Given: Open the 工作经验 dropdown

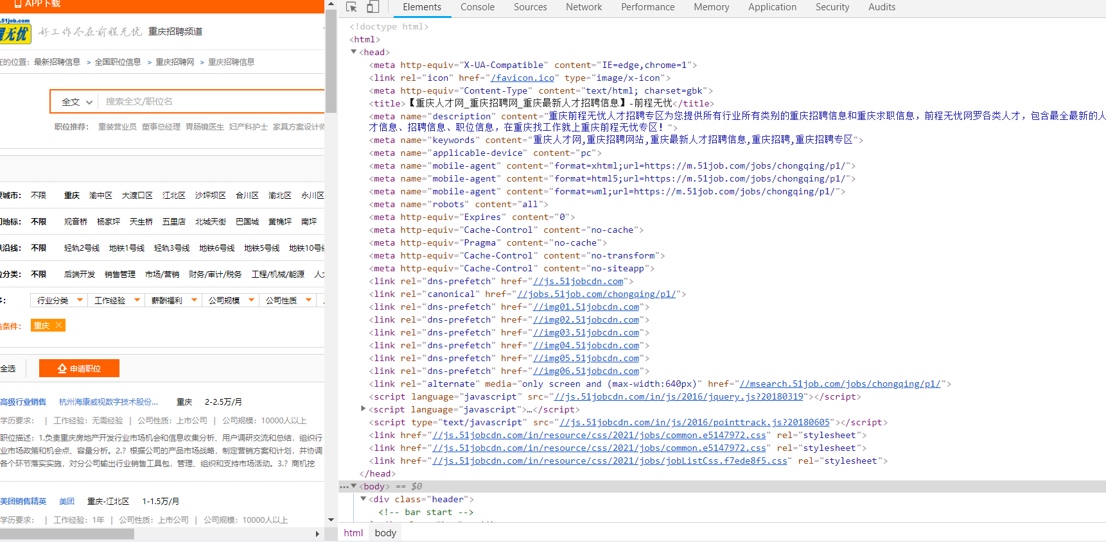Looking at the screenshot, I should [116, 300].
